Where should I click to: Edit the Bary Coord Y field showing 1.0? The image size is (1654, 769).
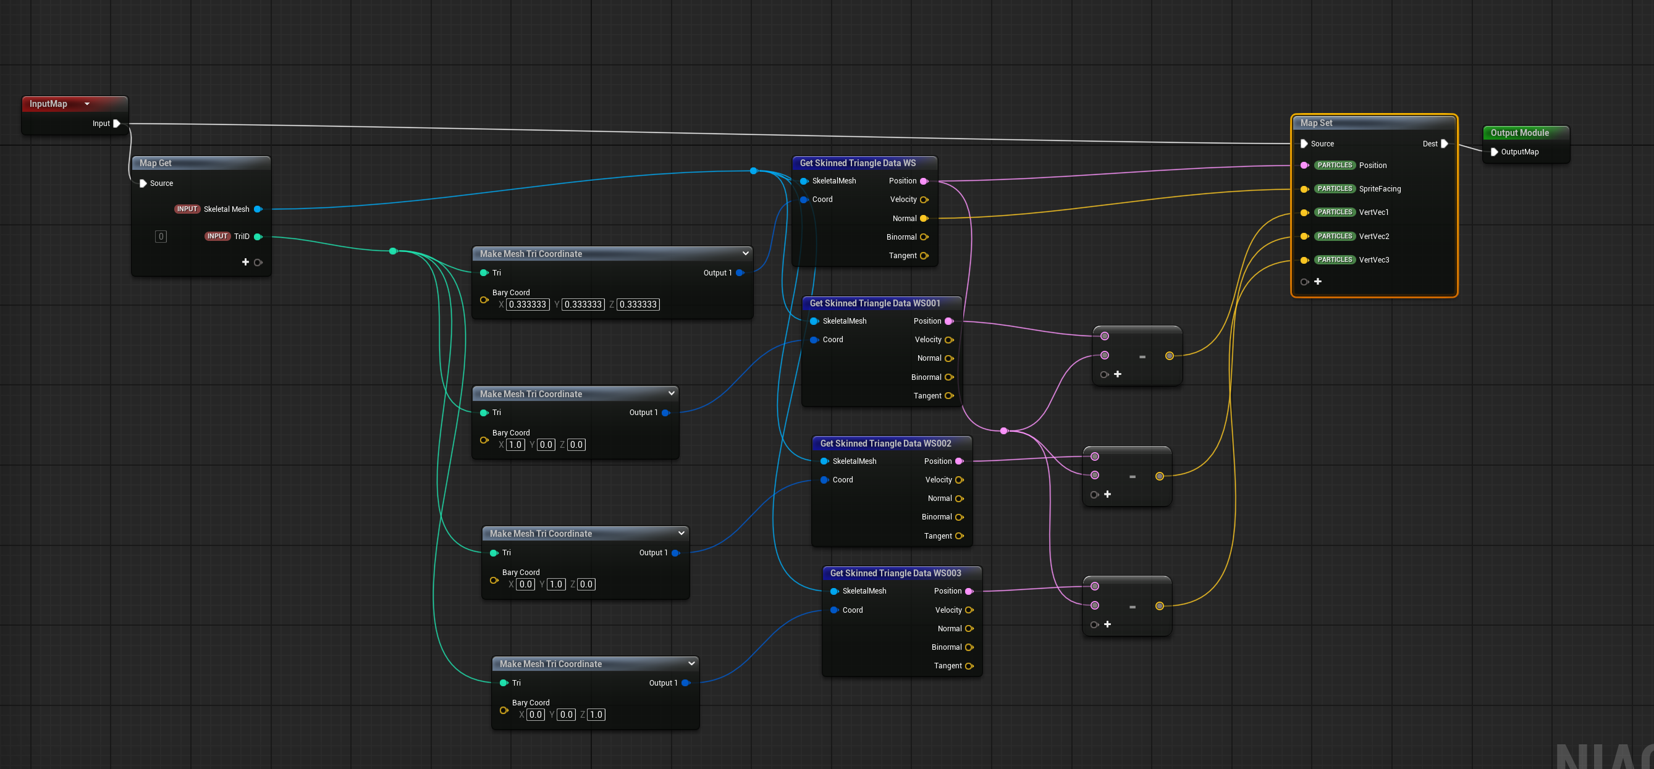[x=556, y=585]
